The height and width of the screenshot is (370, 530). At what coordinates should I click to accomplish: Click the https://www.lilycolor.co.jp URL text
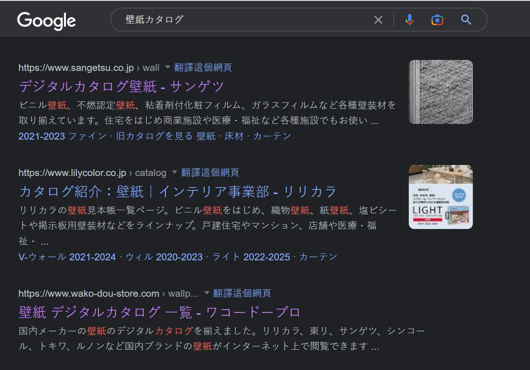[x=72, y=173]
